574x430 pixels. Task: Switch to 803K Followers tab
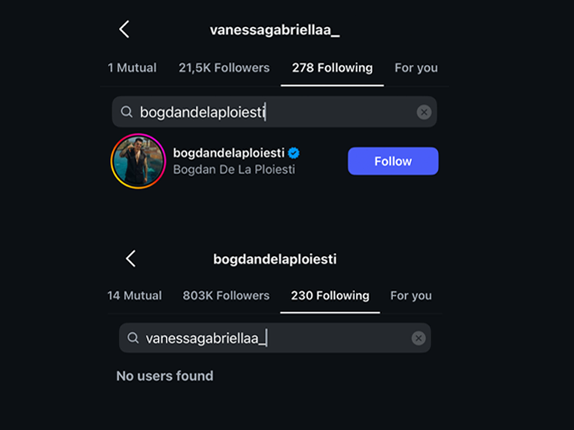226,296
